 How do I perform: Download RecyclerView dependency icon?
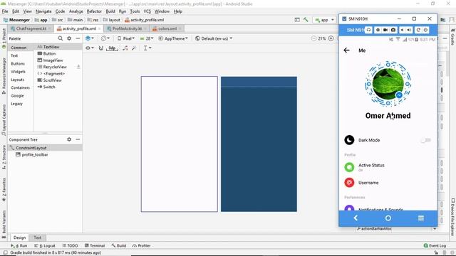coord(78,67)
